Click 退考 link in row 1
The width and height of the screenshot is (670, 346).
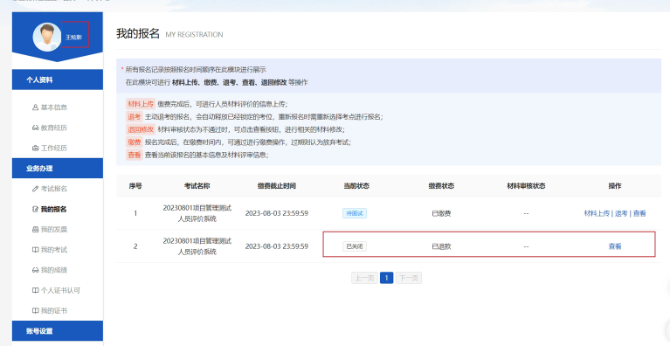(x=621, y=213)
